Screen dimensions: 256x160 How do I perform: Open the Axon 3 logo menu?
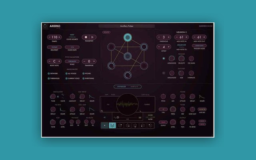click(x=45, y=26)
